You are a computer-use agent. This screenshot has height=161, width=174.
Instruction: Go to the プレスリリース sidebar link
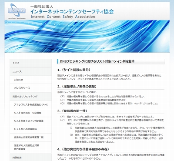pyautogui.click(x=30, y=88)
